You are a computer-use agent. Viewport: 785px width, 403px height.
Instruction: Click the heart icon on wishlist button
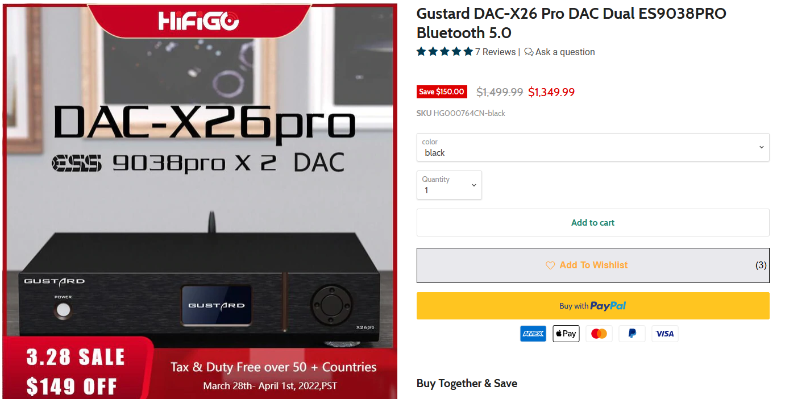coord(550,265)
